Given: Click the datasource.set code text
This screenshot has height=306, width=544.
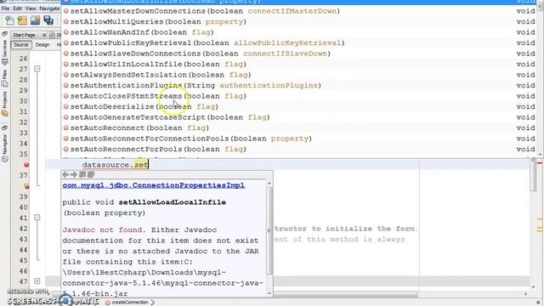Looking at the screenshot, I should click(116, 165).
